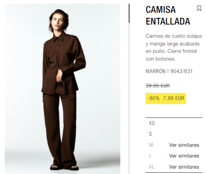207x174 pixels.
Task: Click the 7,99 EUR sale price
Action: click(x=173, y=98)
